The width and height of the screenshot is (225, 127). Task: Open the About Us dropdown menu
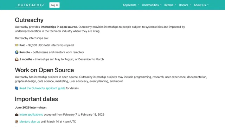click(x=201, y=5)
